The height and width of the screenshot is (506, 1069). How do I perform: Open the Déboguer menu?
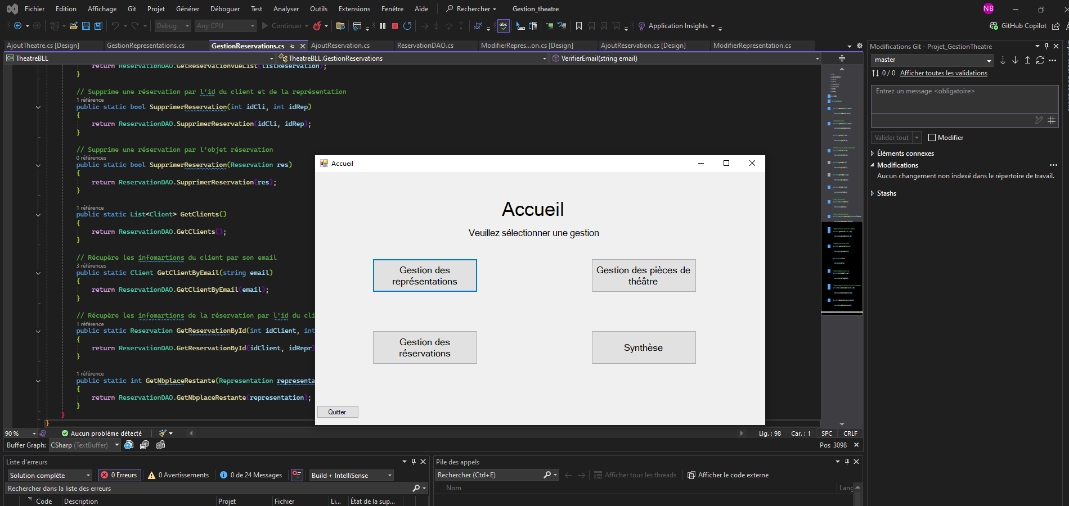(224, 8)
